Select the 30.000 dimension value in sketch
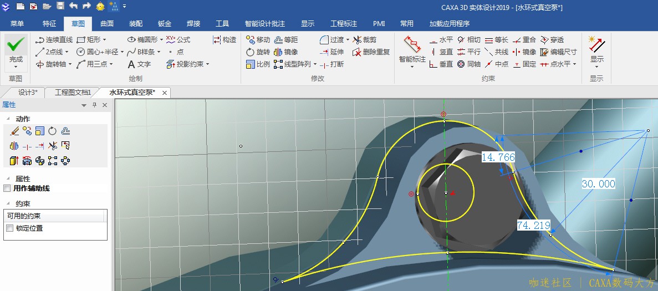The width and height of the screenshot is (658, 291). 598,184
